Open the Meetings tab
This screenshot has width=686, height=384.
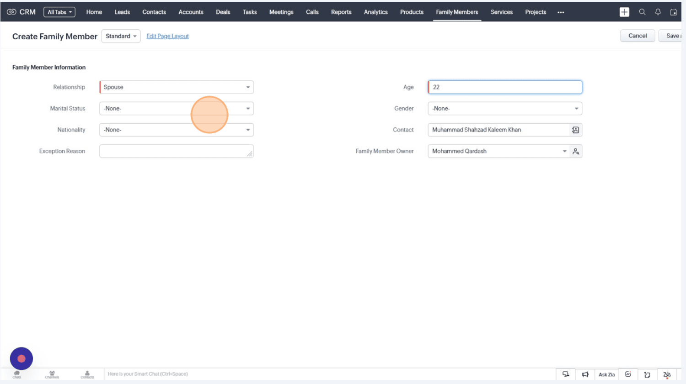[281, 12]
